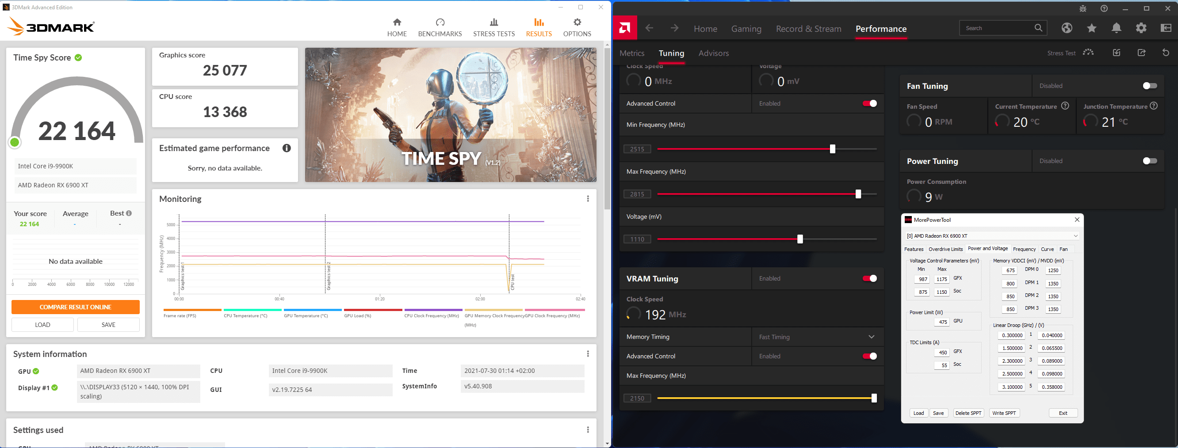1178x448 pixels.
Task: Switch to the Overdrive Limits tab
Action: [x=946, y=249]
